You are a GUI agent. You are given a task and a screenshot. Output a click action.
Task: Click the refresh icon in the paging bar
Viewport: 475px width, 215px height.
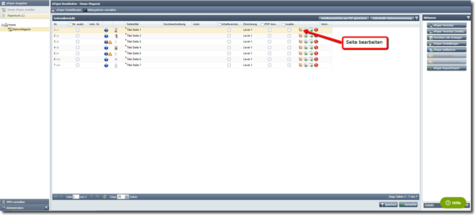[105, 197]
